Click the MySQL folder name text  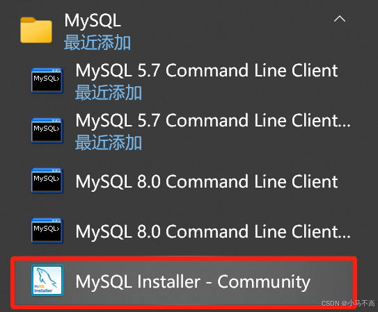(93, 21)
